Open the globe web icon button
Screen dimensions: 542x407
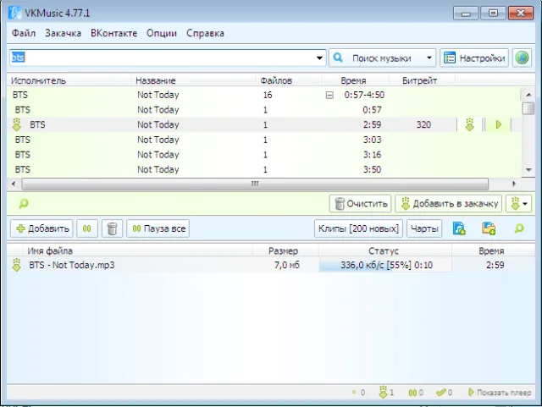click(x=522, y=58)
